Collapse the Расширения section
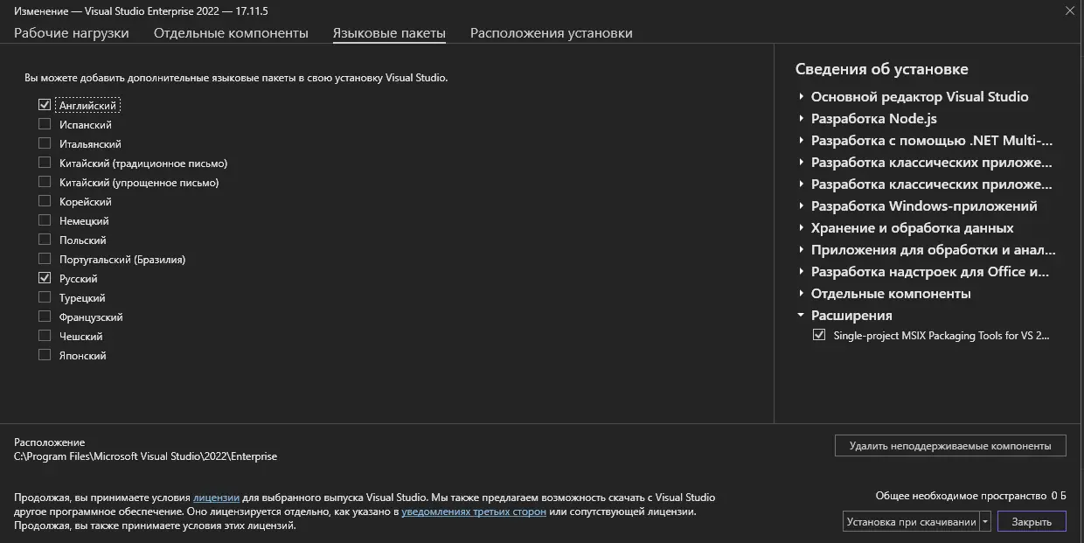The width and height of the screenshot is (1084, 543). [801, 316]
